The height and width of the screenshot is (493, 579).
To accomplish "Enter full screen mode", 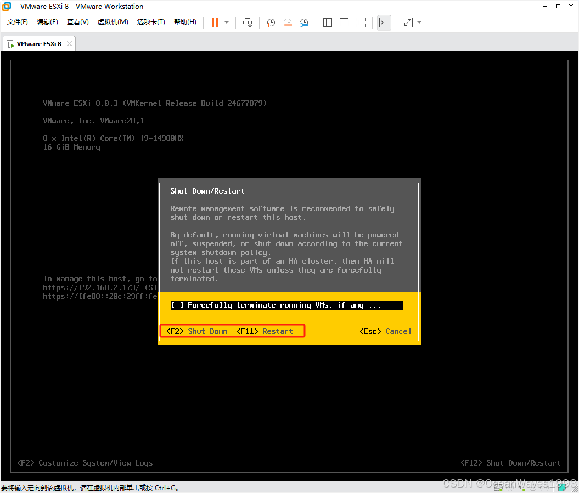I will point(361,22).
